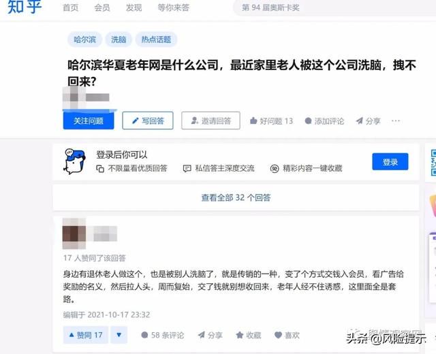Click the answer author's blurred avatar

coord(74,234)
